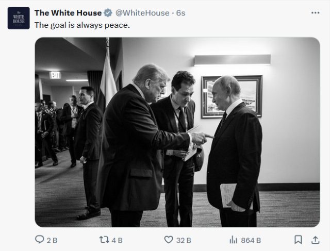
Task: Bookmark this White House post
Action: [298, 240]
